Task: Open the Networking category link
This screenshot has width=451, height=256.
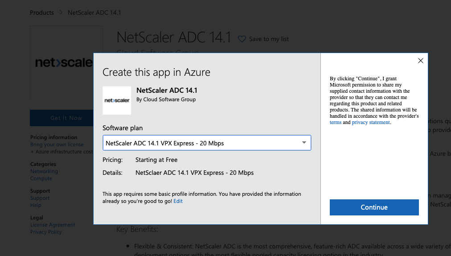Action: pos(44,171)
